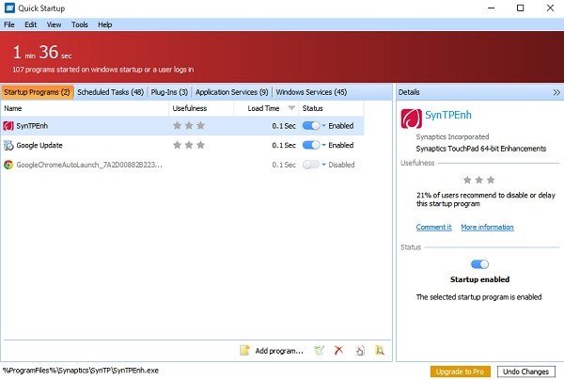
Task: Switch to the Scheduled Tasks (48) tab
Action: click(x=110, y=92)
